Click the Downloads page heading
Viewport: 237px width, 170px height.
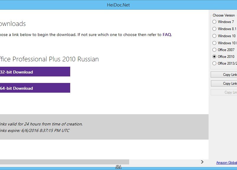13,24
